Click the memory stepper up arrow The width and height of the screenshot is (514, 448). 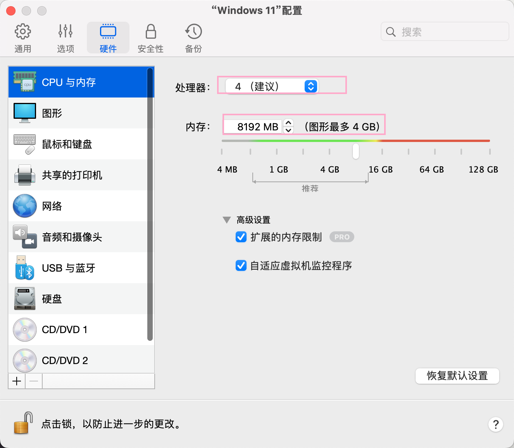coord(288,123)
